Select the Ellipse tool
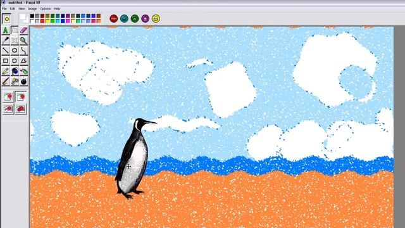Screen dimensions: 405x228 (15, 51)
